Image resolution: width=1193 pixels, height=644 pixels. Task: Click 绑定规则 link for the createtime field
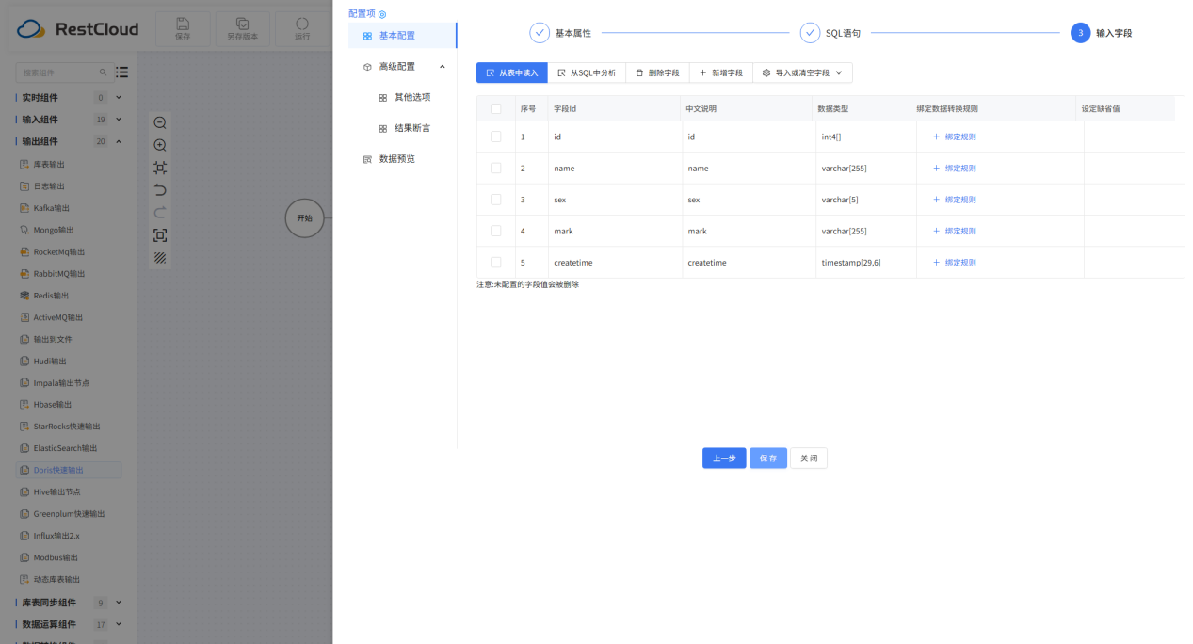959,262
